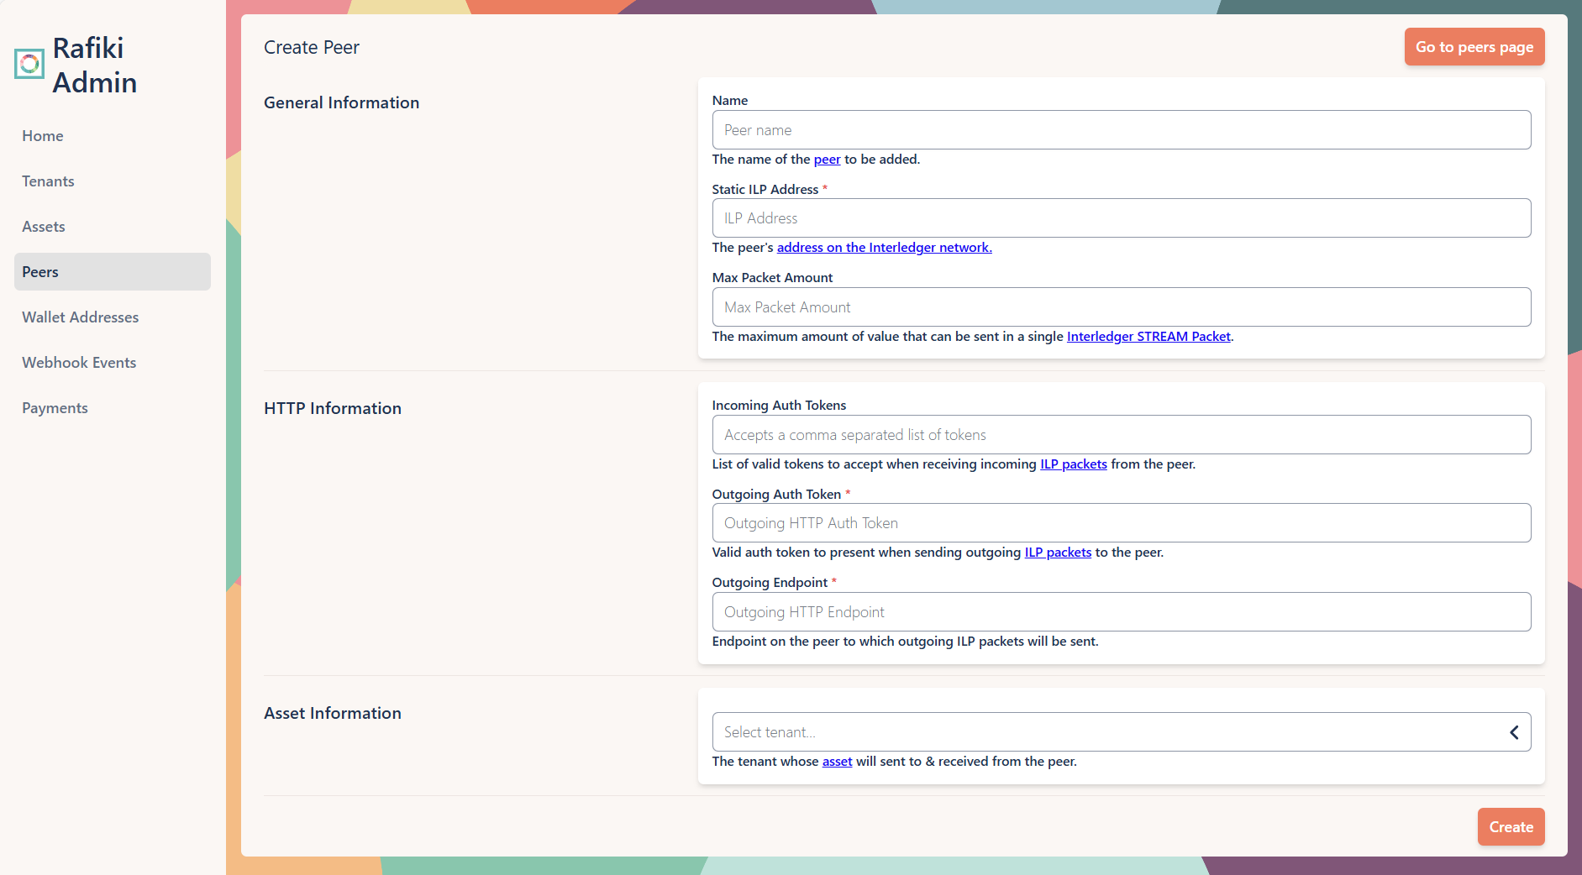1582x875 pixels.
Task: Select Peers in the sidebar
Action: pyautogui.click(x=39, y=271)
